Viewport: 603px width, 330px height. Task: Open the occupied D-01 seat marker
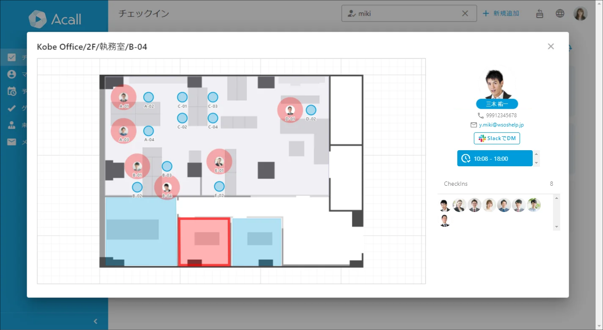pyautogui.click(x=290, y=110)
